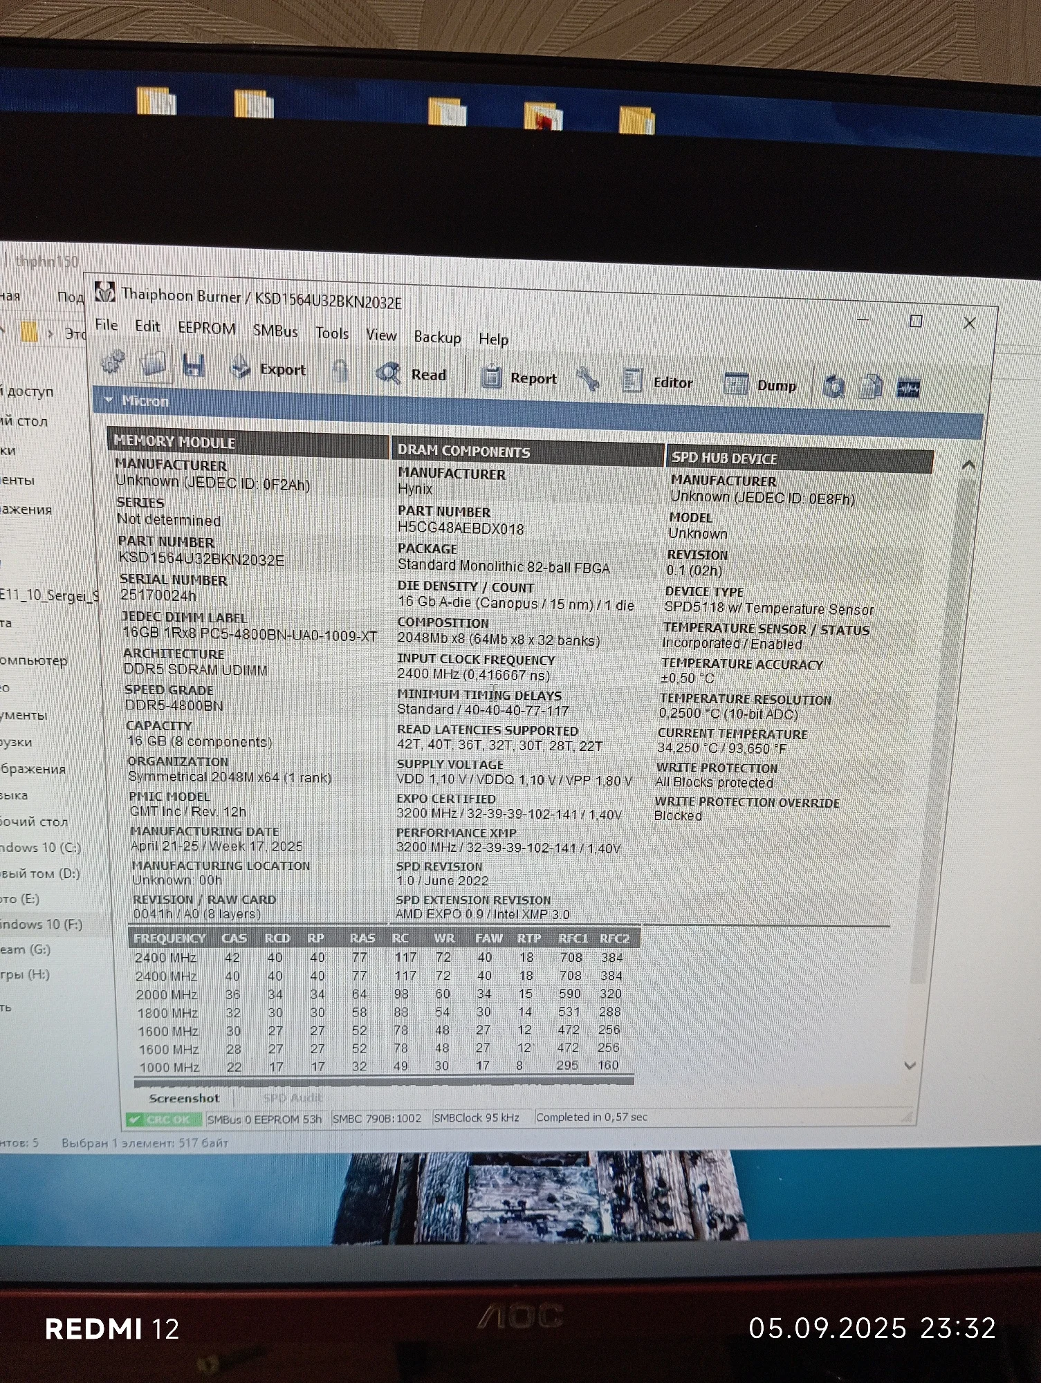Image resolution: width=1041 pixels, height=1383 pixels.
Task: Click the Read toolbar button
Action: [x=412, y=374]
